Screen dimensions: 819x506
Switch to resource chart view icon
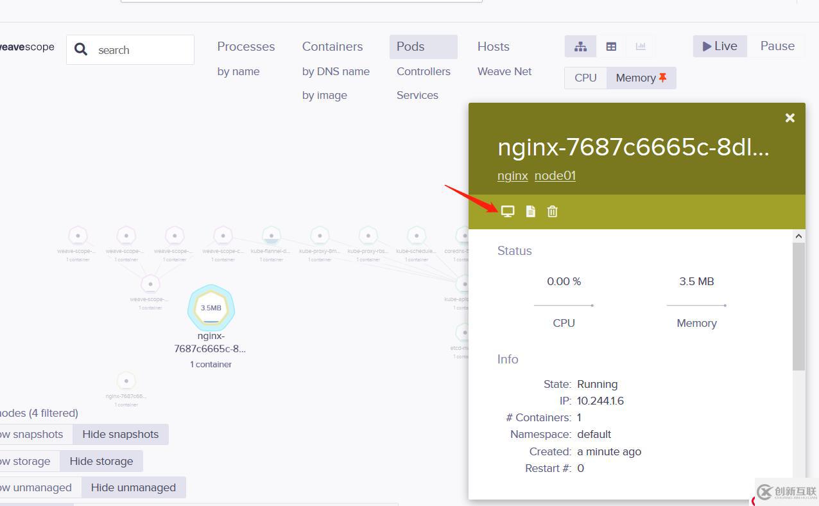pos(640,46)
